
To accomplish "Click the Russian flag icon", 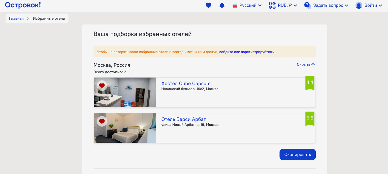I will click(x=235, y=5).
